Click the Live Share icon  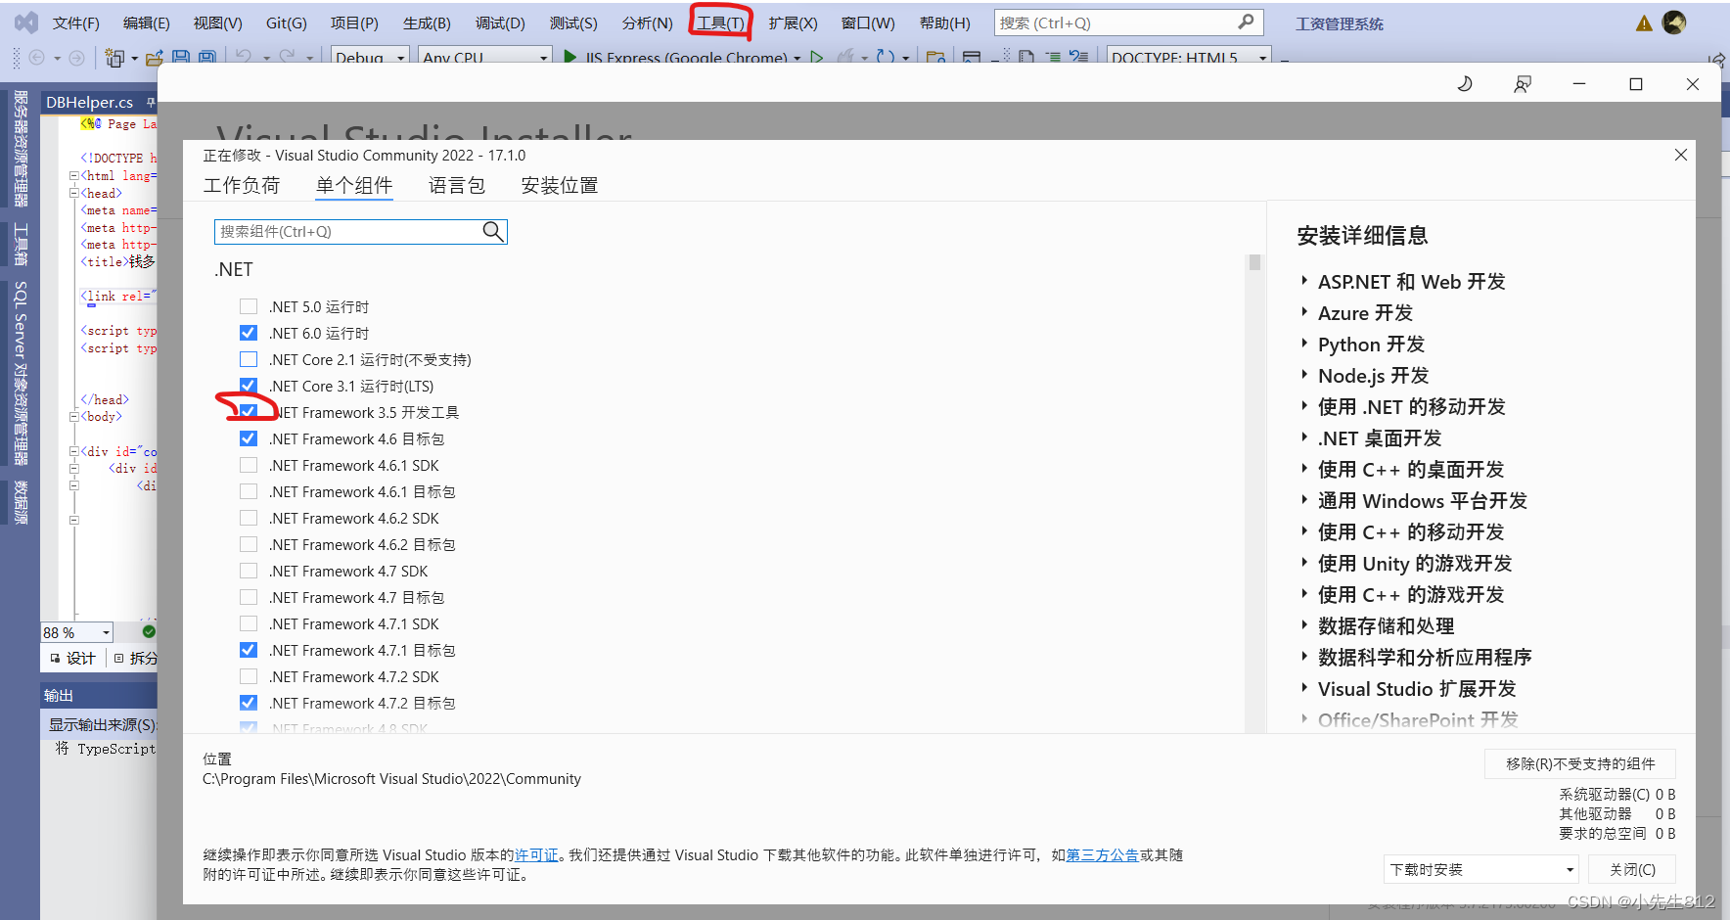1717,60
